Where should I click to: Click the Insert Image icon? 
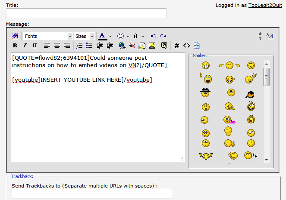pos(152,46)
